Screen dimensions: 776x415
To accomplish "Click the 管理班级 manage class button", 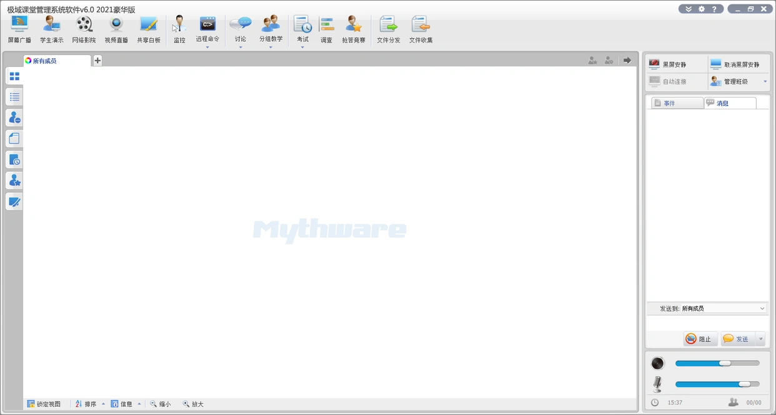I will coord(734,81).
